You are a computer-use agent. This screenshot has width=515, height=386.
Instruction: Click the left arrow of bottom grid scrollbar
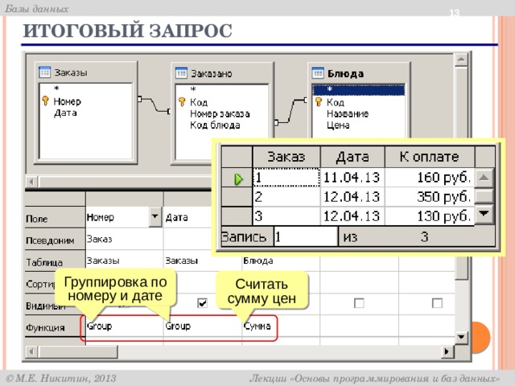[x=32, y=351]
